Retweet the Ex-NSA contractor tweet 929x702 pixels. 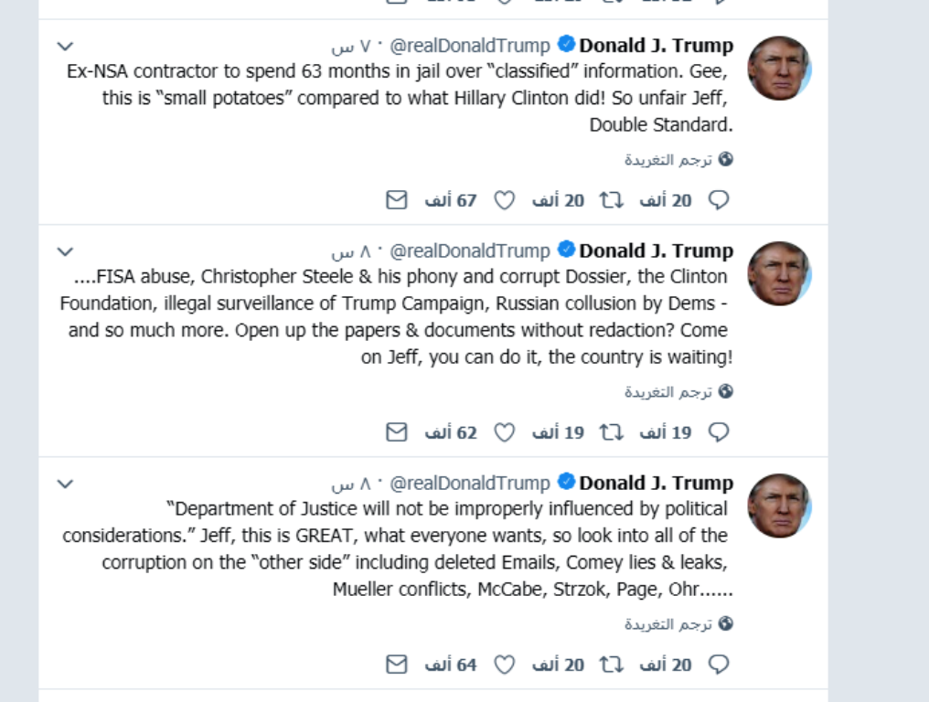click(611, 200)
